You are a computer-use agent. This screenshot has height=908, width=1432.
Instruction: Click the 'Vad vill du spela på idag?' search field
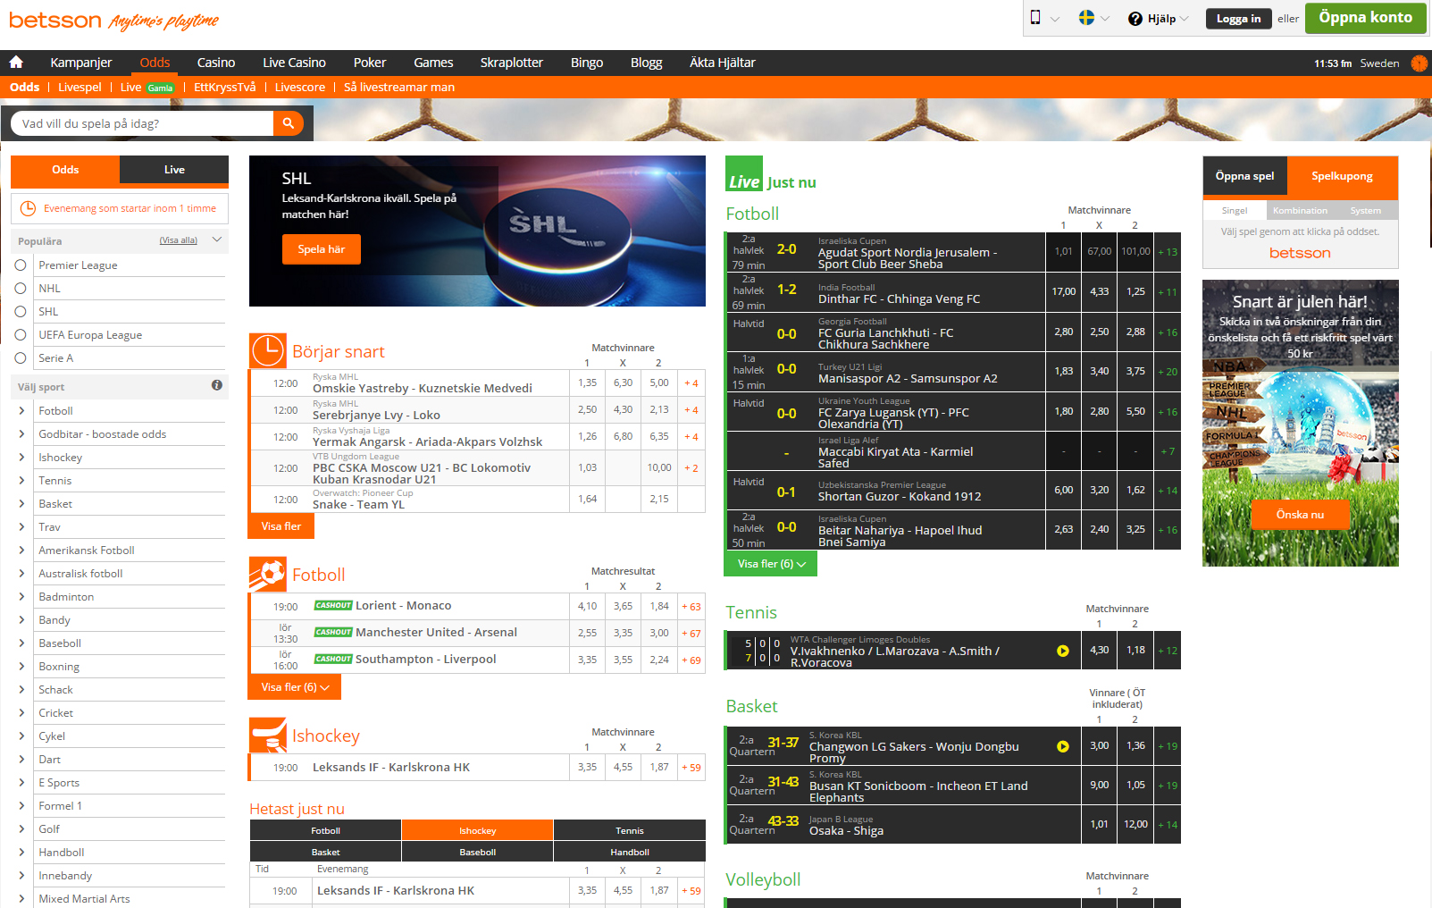(x=143, y=122)
